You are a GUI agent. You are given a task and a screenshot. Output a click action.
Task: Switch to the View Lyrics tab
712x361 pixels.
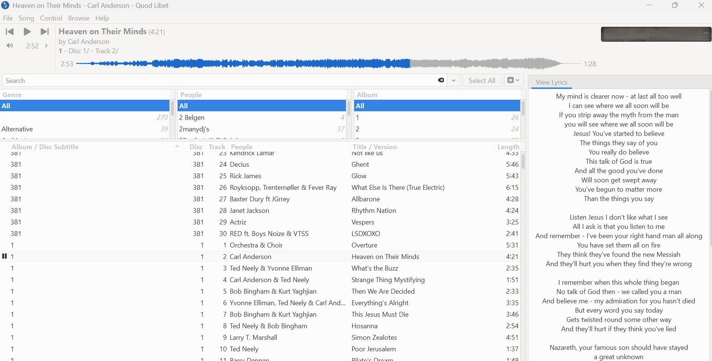[x=551, y=82]
